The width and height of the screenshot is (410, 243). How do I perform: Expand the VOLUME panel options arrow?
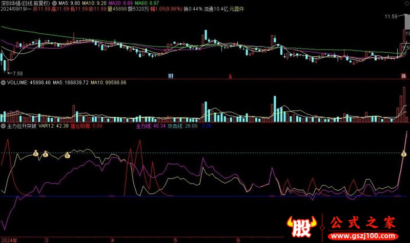tap(3, 83)
